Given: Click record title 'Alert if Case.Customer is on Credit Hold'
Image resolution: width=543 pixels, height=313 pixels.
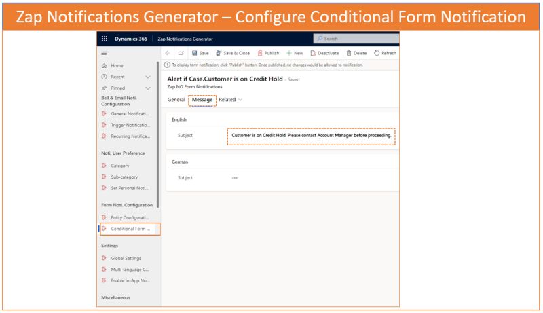Looking at the screenshot, I should pos(225,79).
